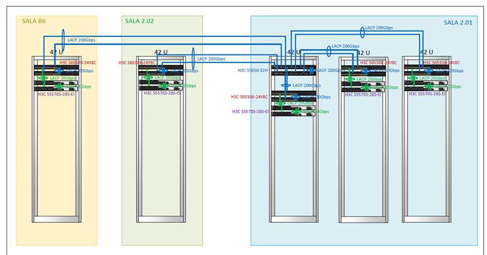Click the blue LACP ring on the SALA 2.02 uplink
This screenshot has height=255, width=487.
[x=193, y=59]
